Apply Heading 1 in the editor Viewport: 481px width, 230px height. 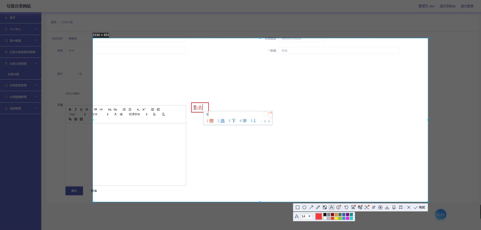[x=110, y=109]
